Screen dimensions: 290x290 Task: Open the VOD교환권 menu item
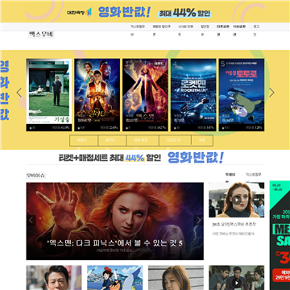[x=238, y=27]
